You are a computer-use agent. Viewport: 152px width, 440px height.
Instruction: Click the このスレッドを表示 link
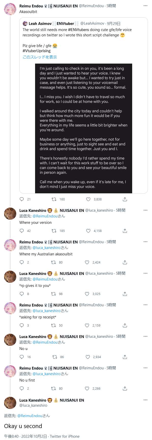(x=40, y=57)
